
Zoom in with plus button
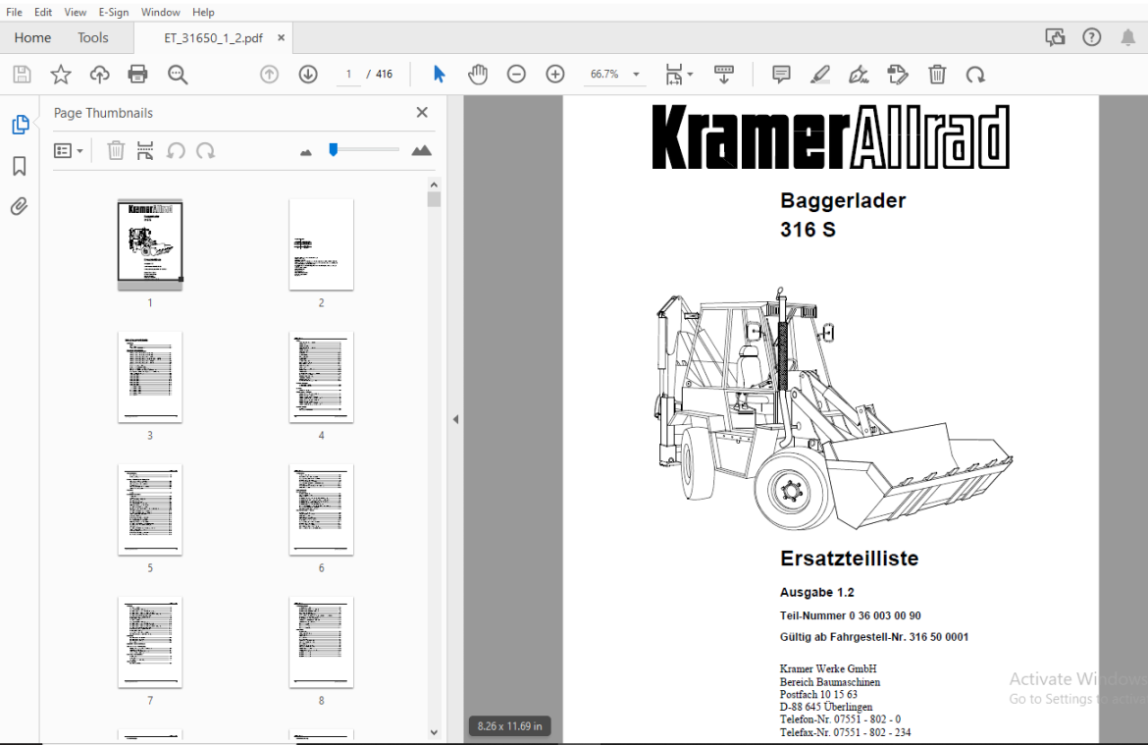click(555, 74)
